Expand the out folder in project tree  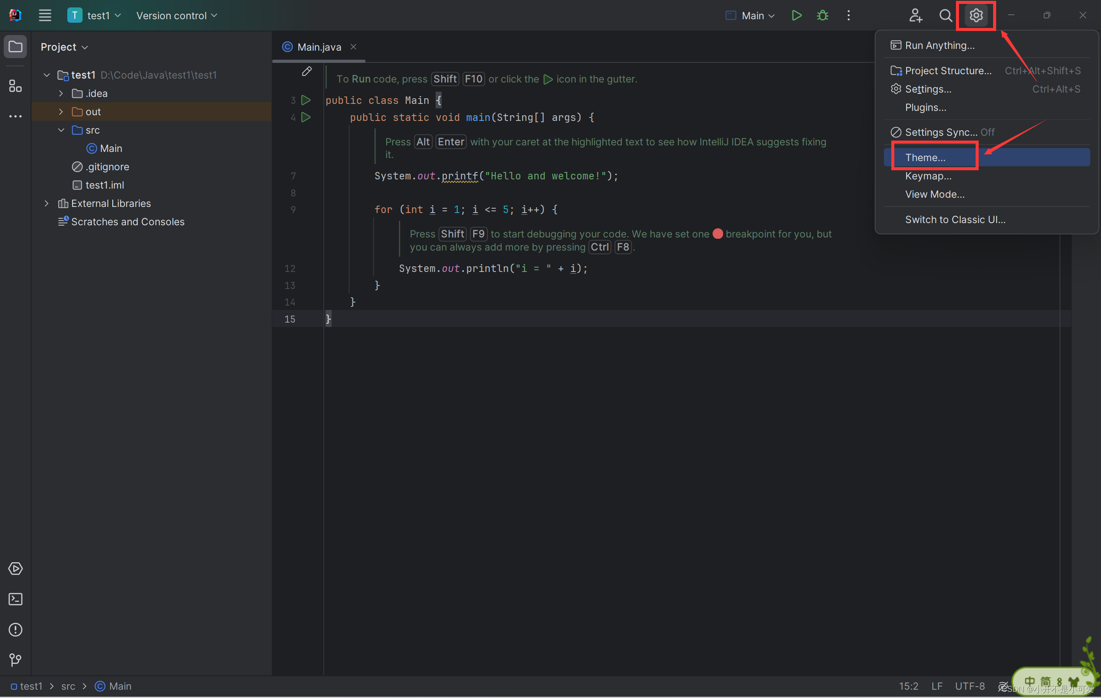click(61, 112)
